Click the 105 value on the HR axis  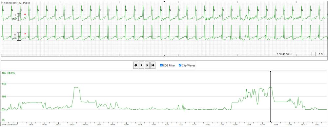(4, 97)
